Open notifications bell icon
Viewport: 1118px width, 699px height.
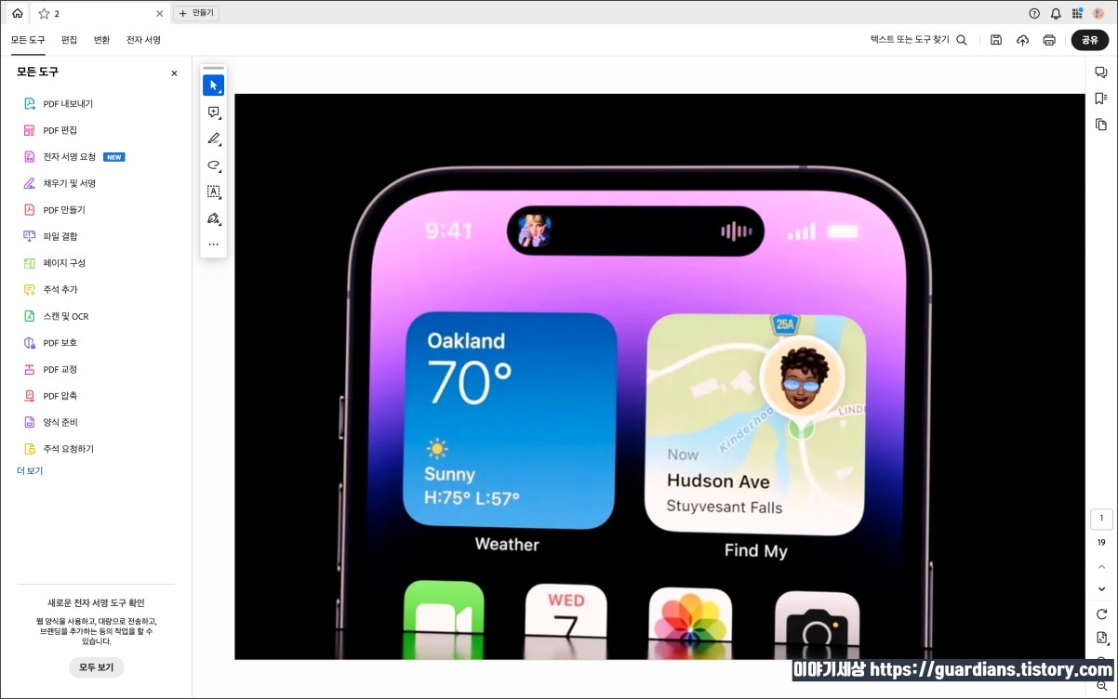[1056, 13]
